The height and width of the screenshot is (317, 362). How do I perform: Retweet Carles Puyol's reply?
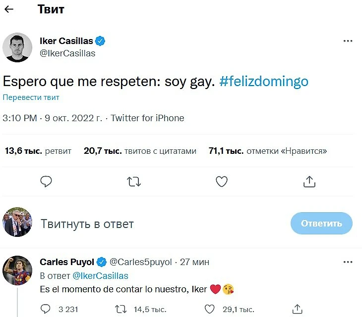121,309
